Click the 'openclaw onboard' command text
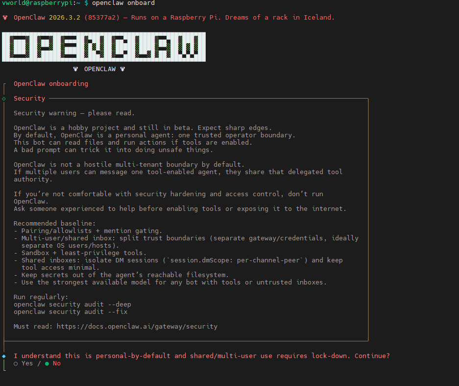459x386 pixels. [x=123, y=3]
